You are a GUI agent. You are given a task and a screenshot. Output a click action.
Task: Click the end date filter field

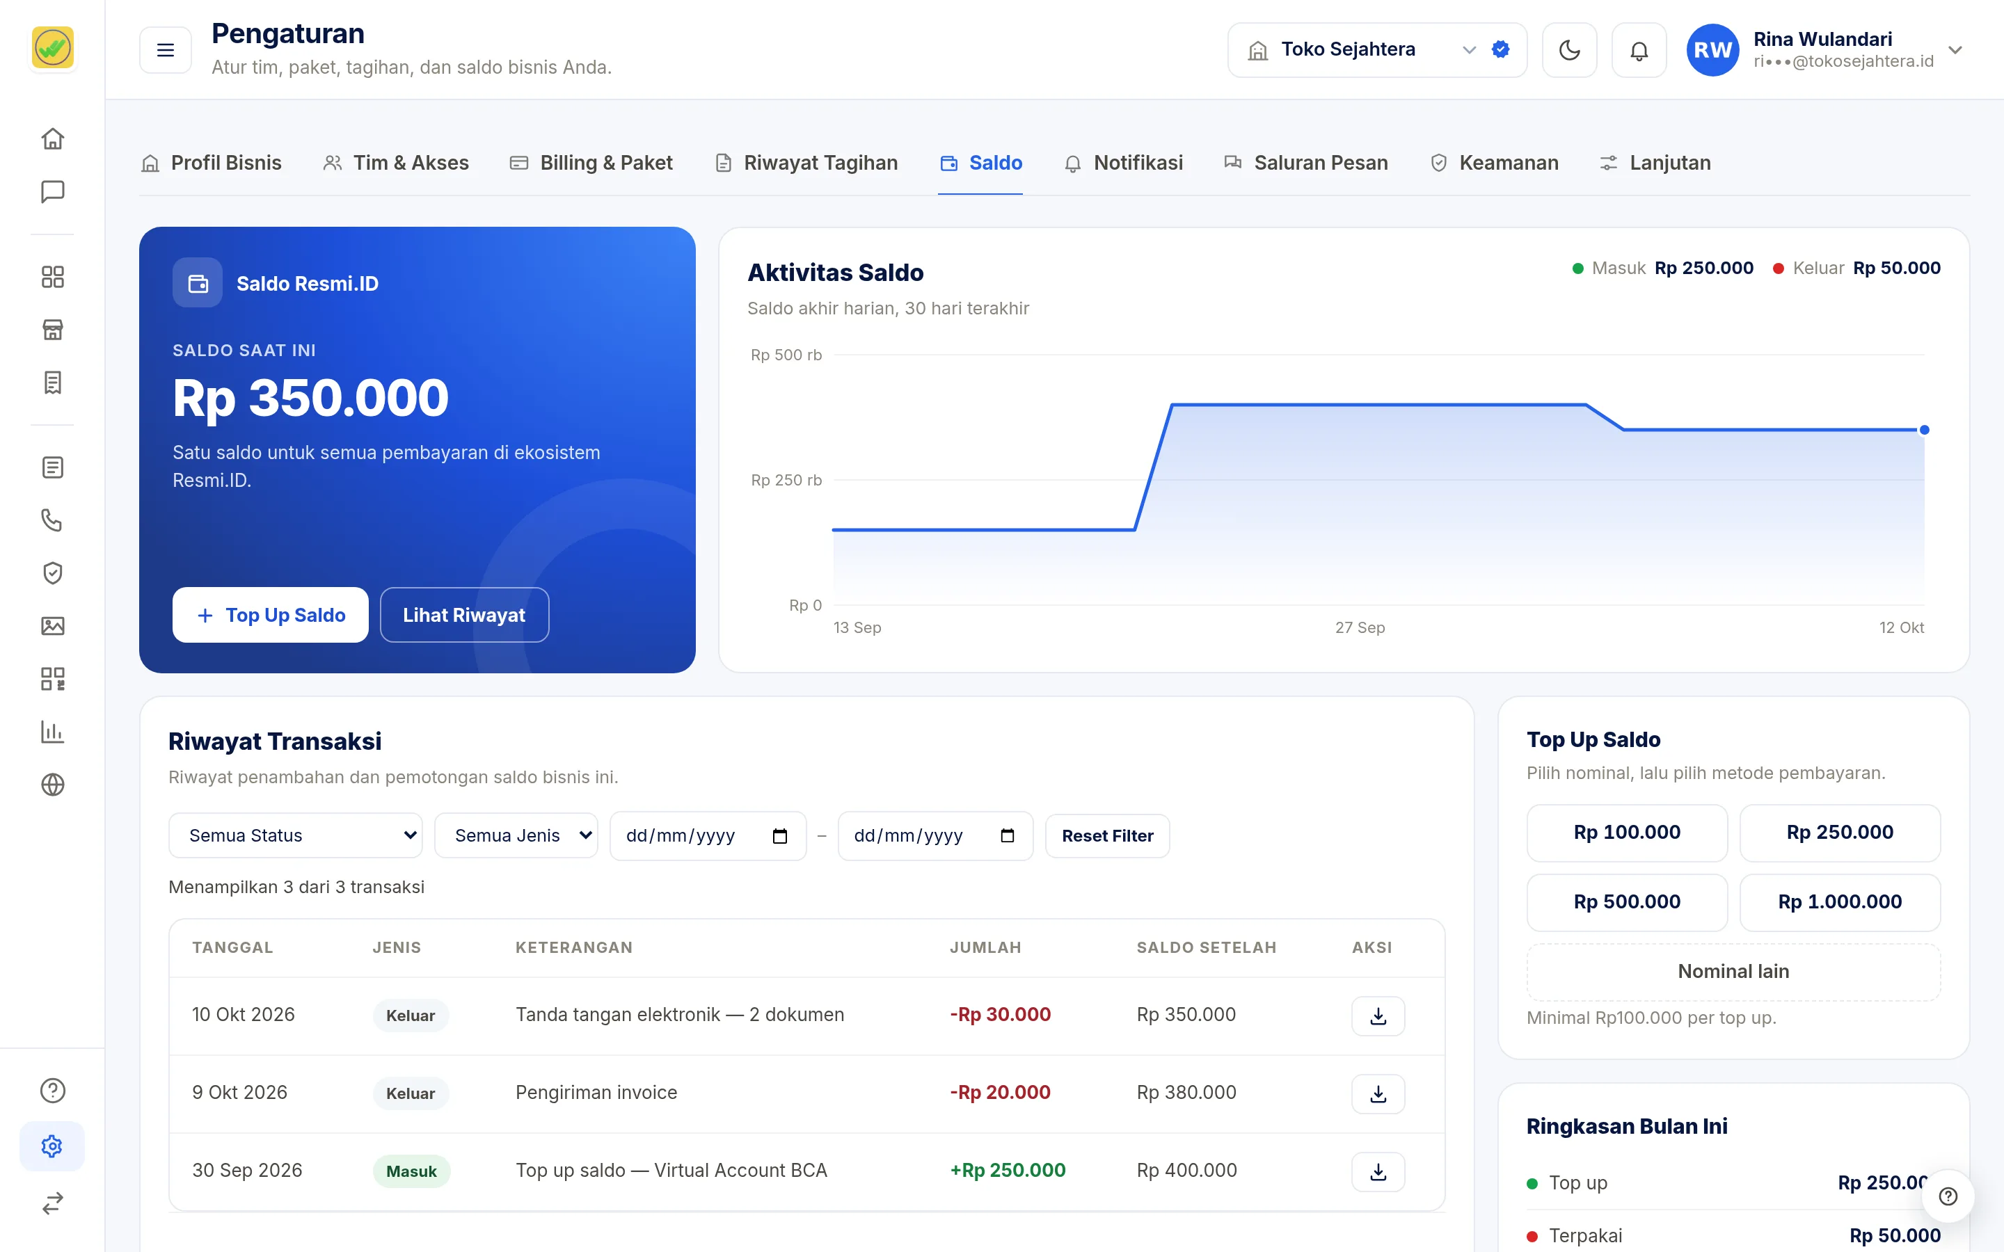pyautogui.click(x=935, y=835)
